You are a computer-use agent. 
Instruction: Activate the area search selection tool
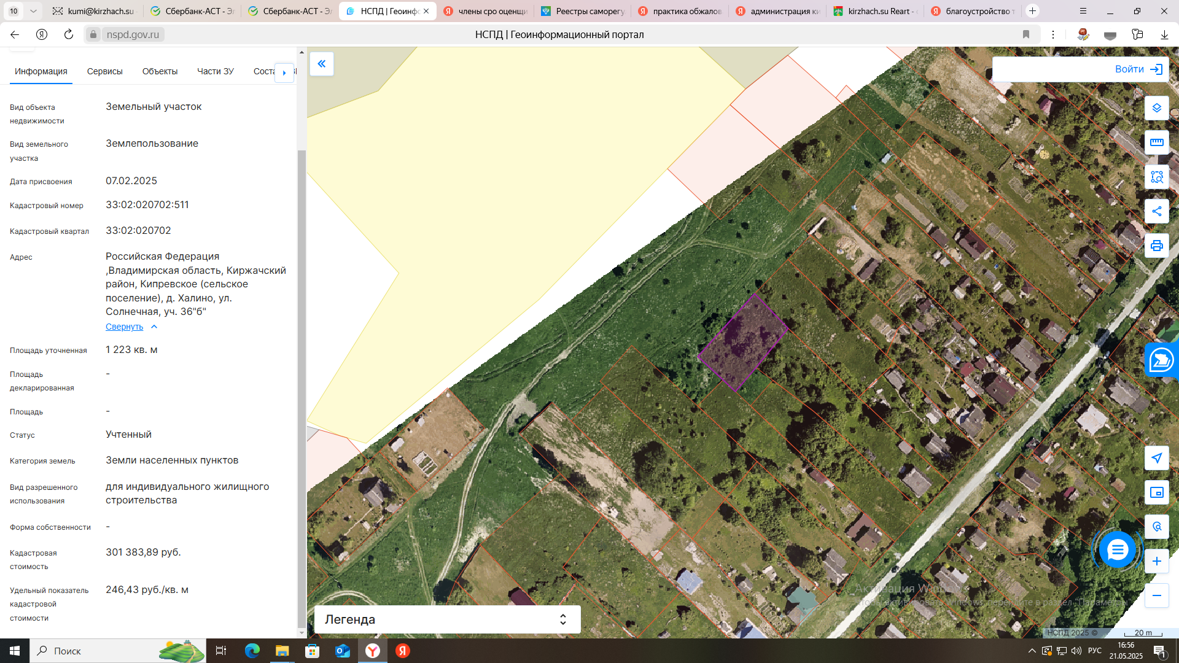pos(1156,177)
